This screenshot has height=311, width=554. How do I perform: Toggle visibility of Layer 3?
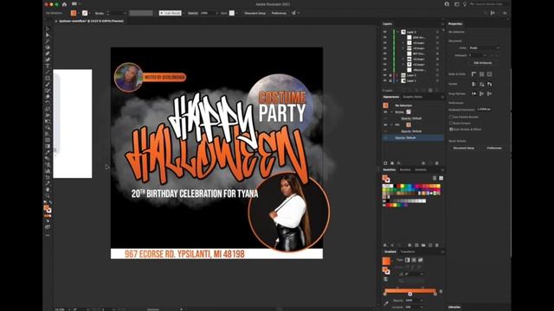(x=384, y=32)
